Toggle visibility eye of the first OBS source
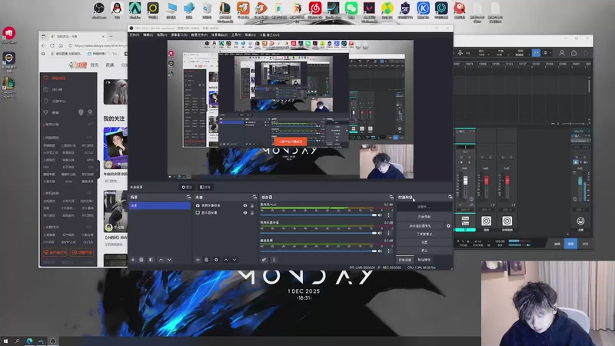Screen dimensions: 615x346 click(245, 205)
